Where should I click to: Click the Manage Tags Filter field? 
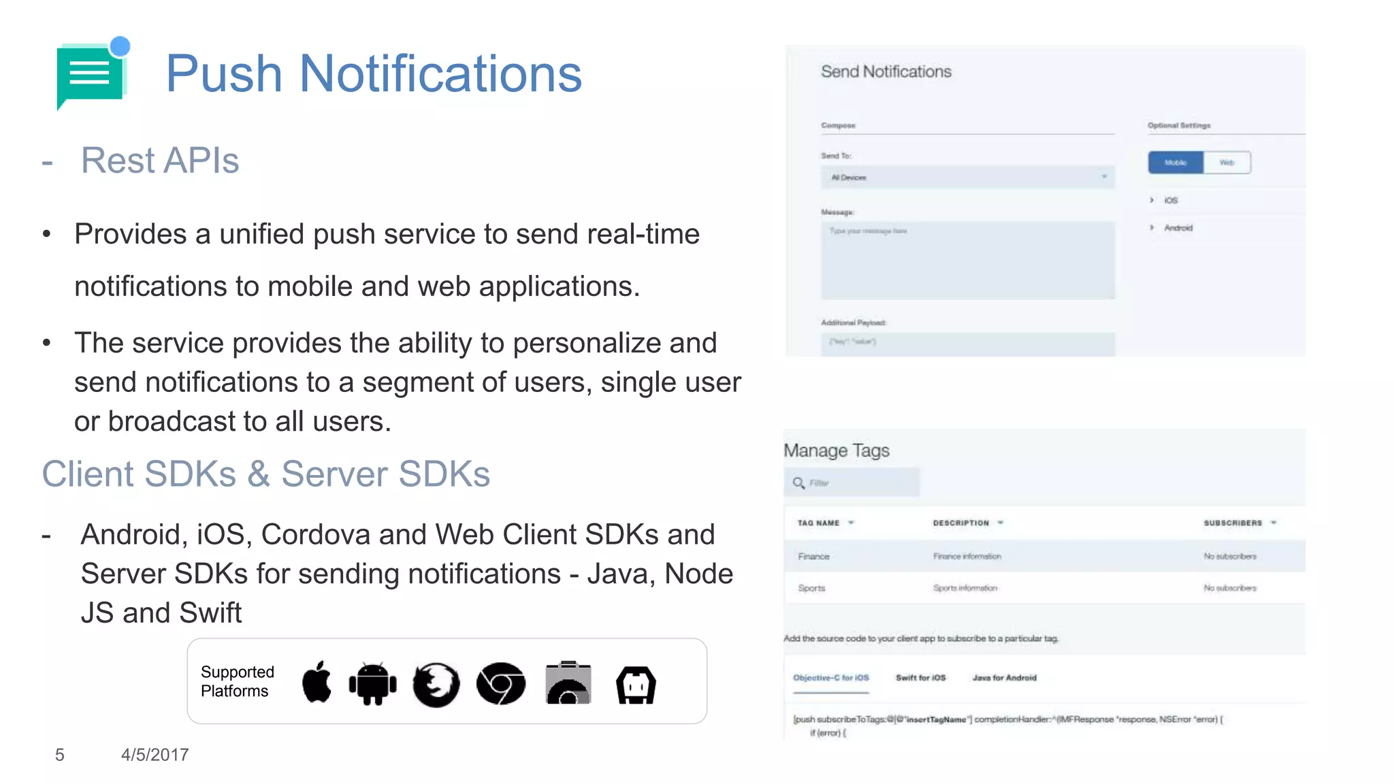(852, 483)
